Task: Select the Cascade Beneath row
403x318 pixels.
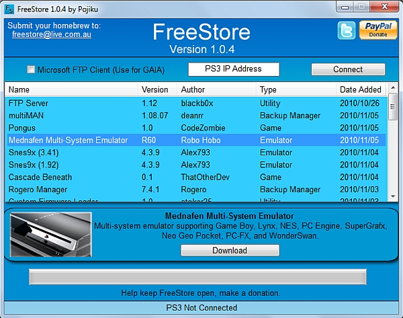Action: coord(196,177)
